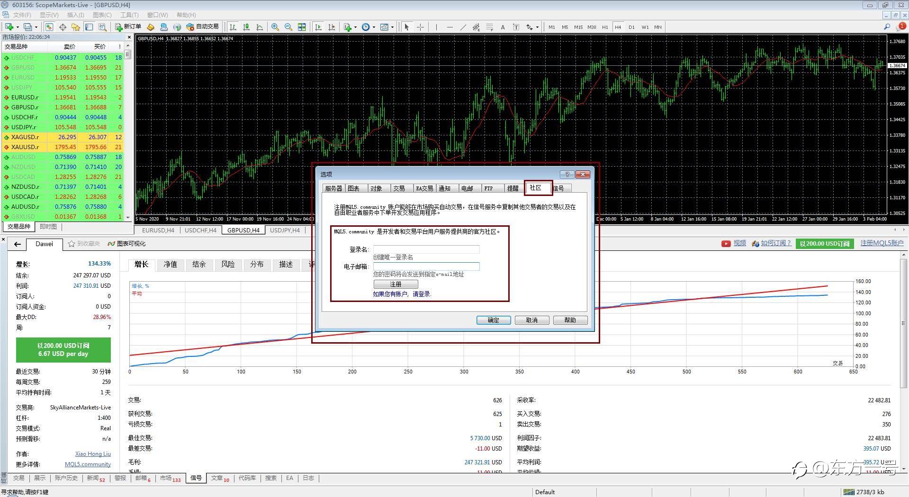Click the green 以200.00 USD订阅 per day button
The width and height of the screenshot is (909, 497).
[x=63, y=350]
